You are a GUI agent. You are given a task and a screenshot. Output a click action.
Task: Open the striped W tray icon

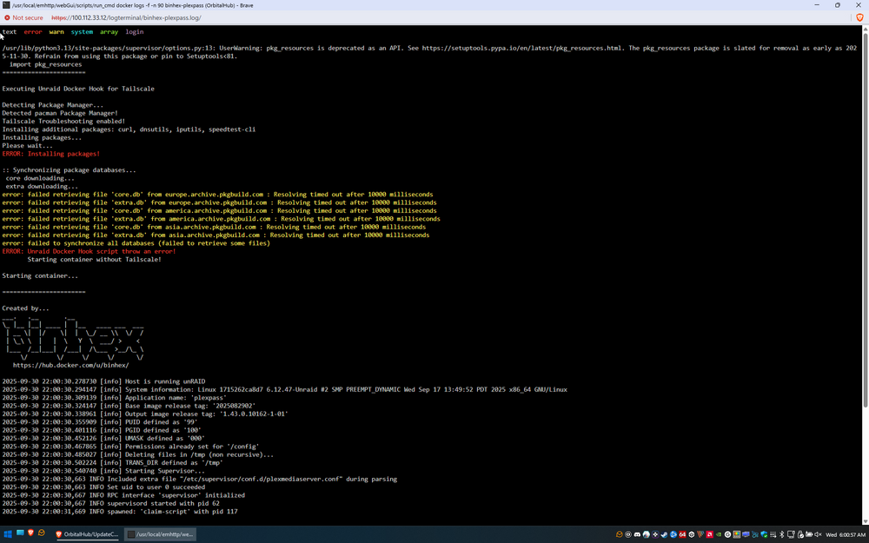click(x=700, y=534)
